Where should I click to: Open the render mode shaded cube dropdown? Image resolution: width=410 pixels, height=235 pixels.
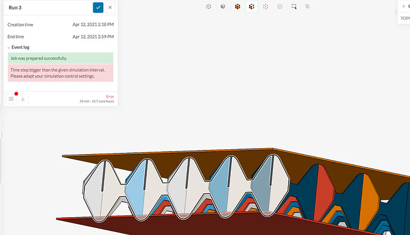[x=223, y=7]
